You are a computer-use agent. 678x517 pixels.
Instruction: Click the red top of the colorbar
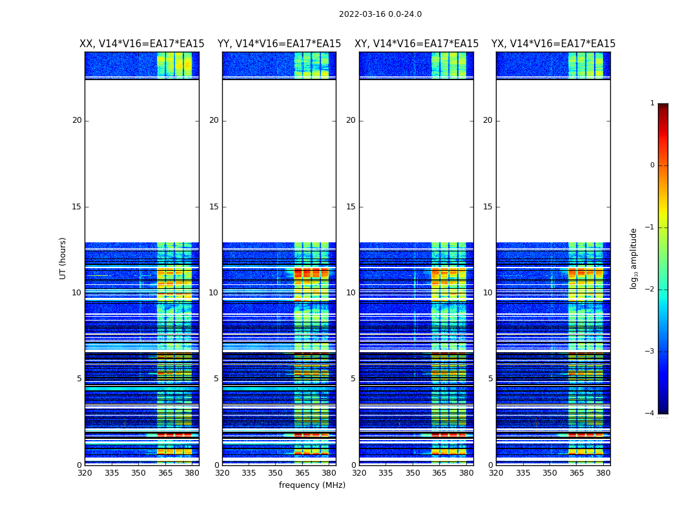tap(663, 109)
